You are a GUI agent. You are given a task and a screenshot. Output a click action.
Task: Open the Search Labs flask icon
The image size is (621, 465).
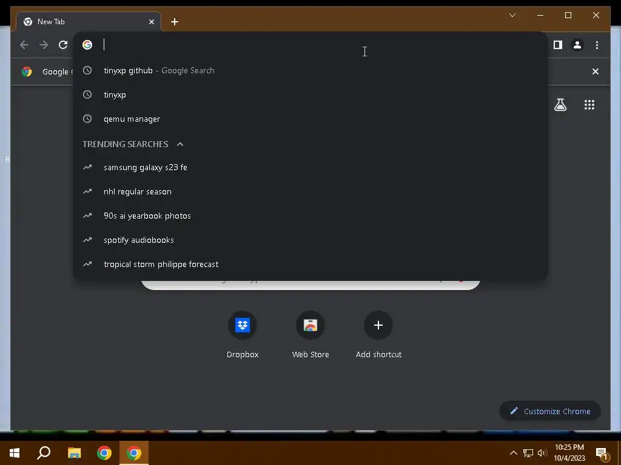coord(560,105)
